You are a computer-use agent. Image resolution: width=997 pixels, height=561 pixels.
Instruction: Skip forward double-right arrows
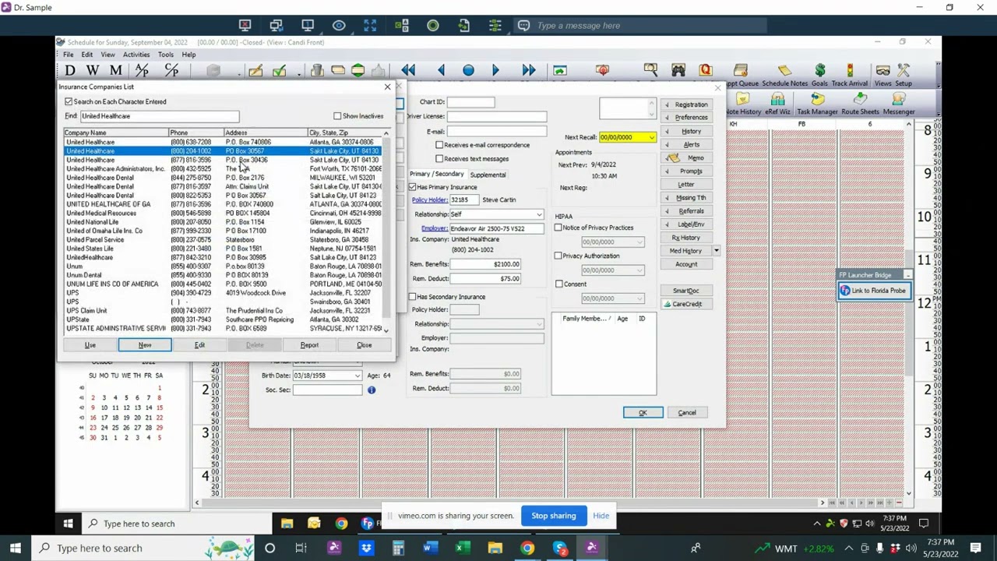528,71
